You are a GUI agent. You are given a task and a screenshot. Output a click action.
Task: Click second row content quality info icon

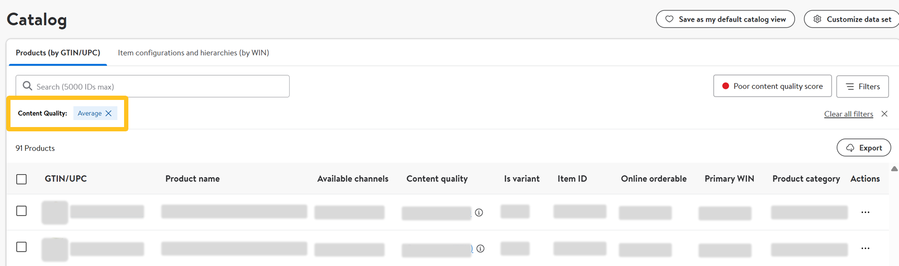[481, 248]
